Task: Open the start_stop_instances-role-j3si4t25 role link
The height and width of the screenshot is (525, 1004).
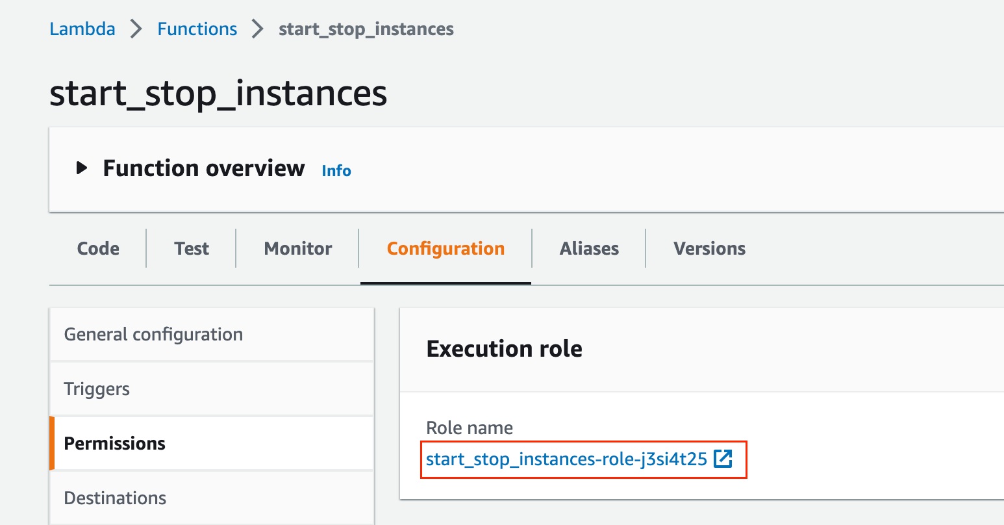Action: (x=566, y=459)
